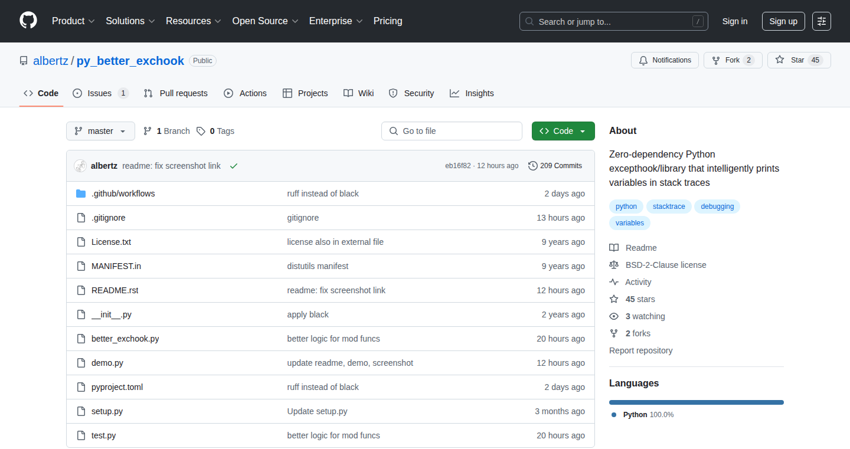850x449 pixels.
Task: Click the 209 Commits link
Action: (555, 166)
